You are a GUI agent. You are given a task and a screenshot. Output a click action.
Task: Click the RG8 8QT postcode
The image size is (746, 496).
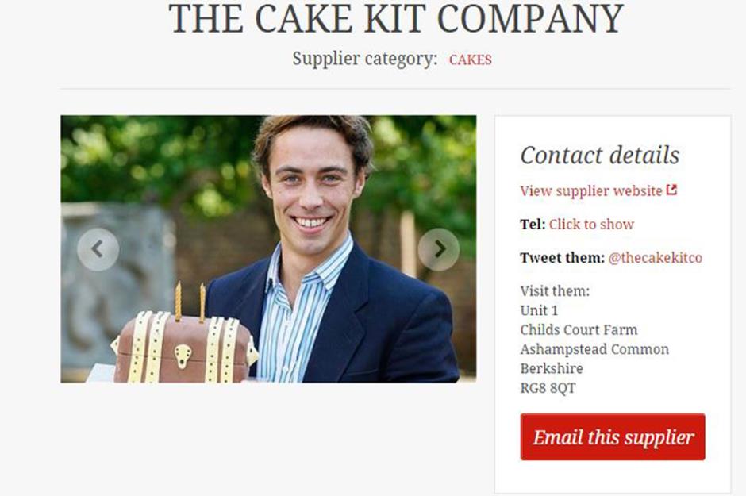click(x=548, y=388)
